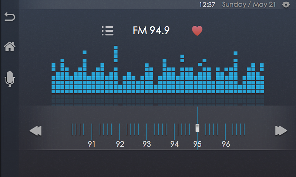Activate voice input with the microphone icon
Screen dimensions: 296x177
(10, 79)
